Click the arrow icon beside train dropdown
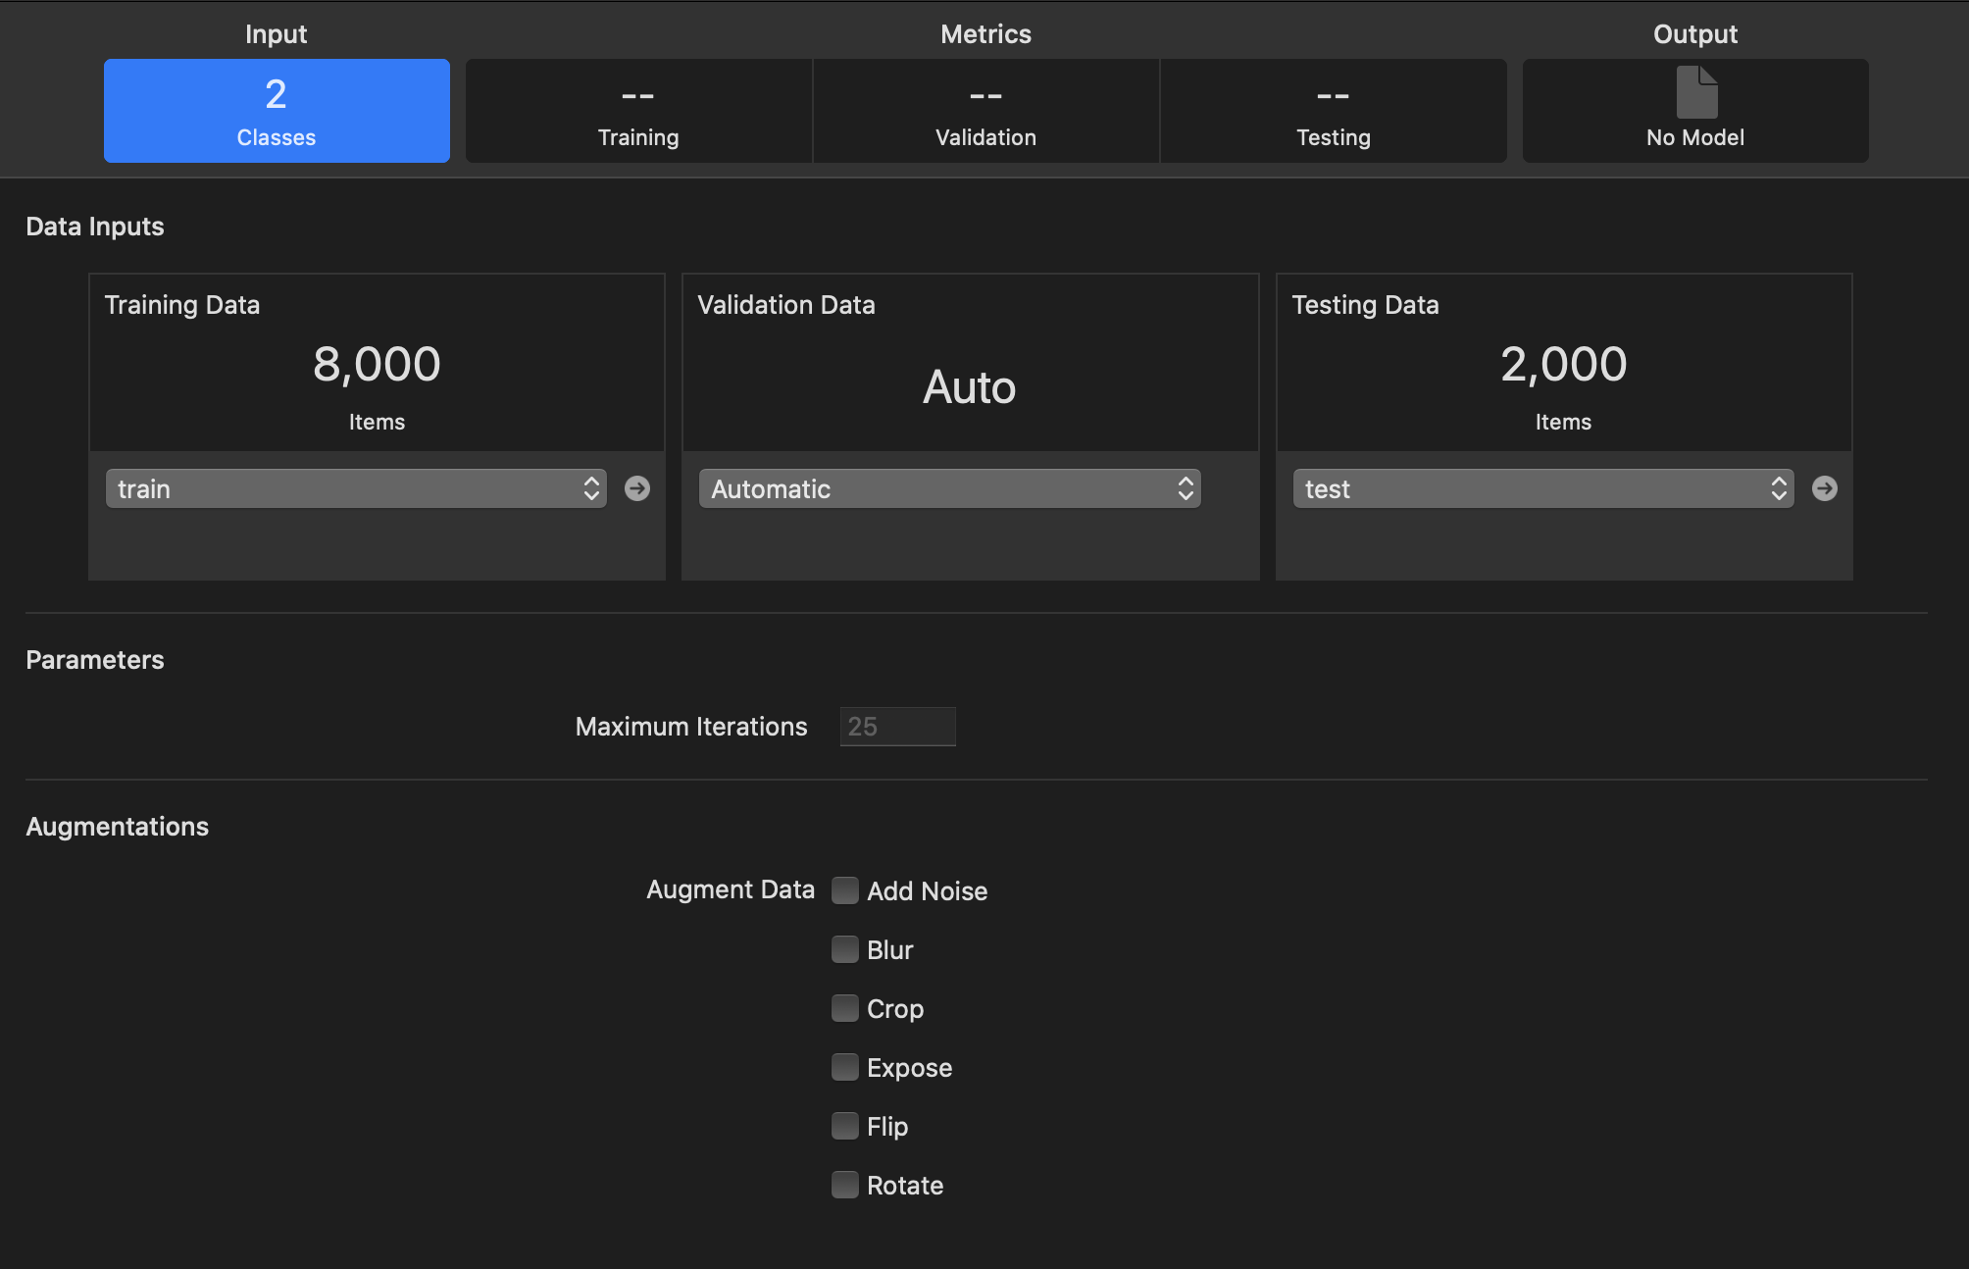 pos(637,488)
